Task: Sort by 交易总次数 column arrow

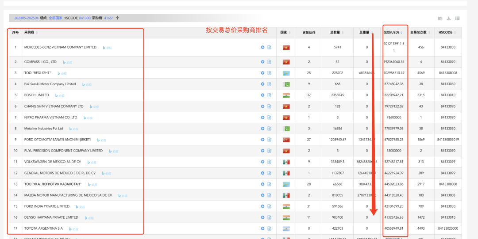Action: pyautogui.click(x=429, y=33)
